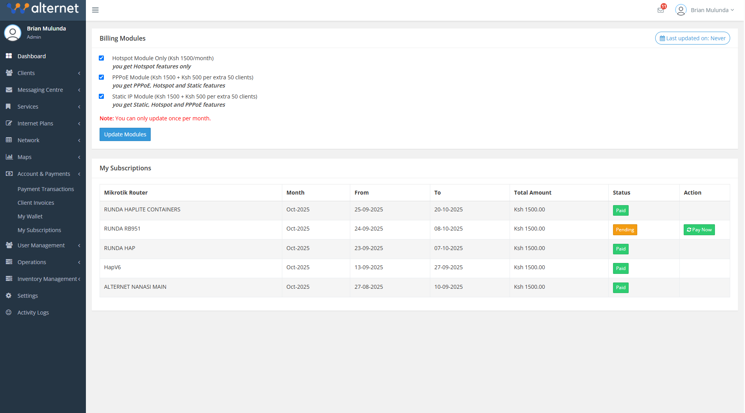The width and height of the screenshot is (745, 413).
Task: Open the user avatar icon in sidebar profile
Action: pyautogui.click(x=12, y=33)
